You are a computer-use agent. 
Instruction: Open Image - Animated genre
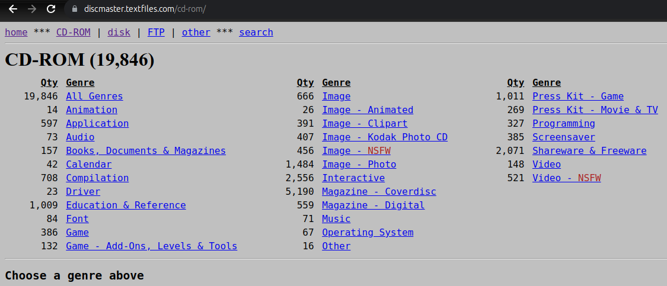(368, 110)
